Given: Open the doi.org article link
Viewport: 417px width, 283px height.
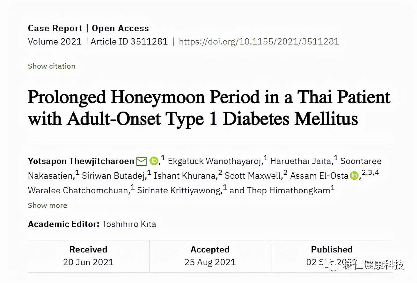Looking at the screenshot, I should click(x=259, y=42).
